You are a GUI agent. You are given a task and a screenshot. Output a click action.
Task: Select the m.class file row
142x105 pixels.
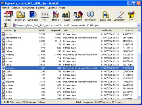click(x=68, y=85)
